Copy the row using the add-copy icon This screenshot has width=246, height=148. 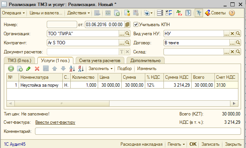click(x=20, y=69)
